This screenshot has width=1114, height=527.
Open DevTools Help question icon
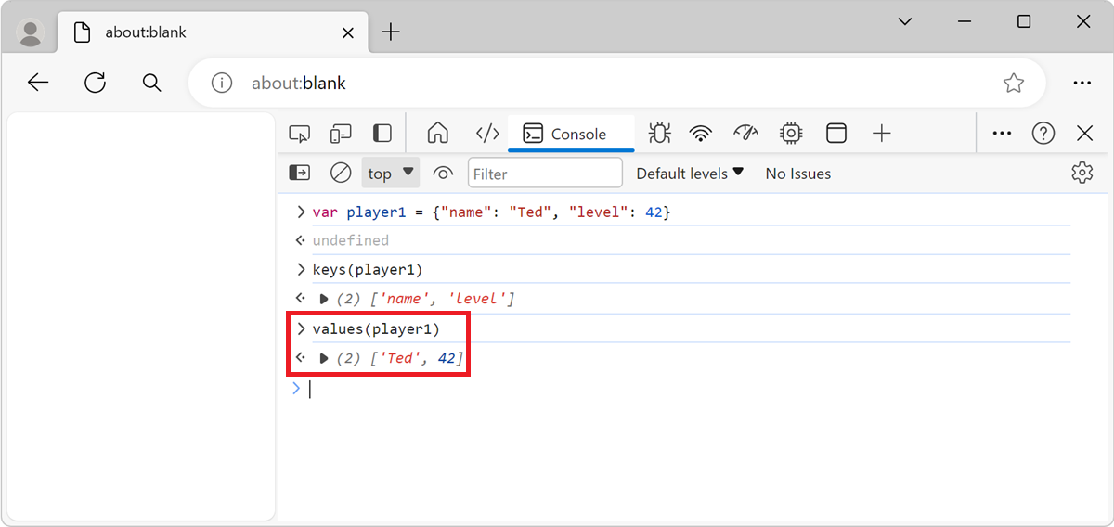(x=1043, y=134)
